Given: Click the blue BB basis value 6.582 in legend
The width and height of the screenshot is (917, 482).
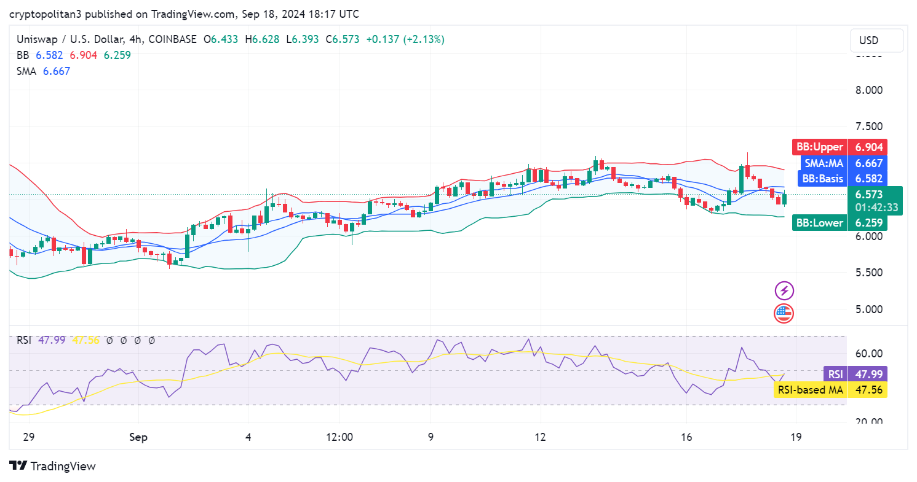Looking at the screenshot, I should click(x=49, y=55).
